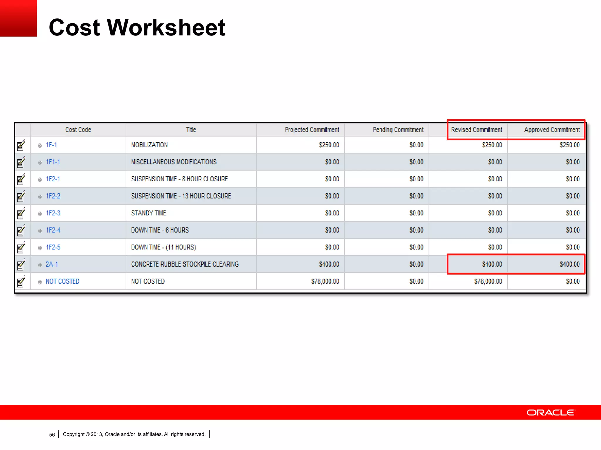Expand the arrow beside cost code 1F2-4

(40, 231)
